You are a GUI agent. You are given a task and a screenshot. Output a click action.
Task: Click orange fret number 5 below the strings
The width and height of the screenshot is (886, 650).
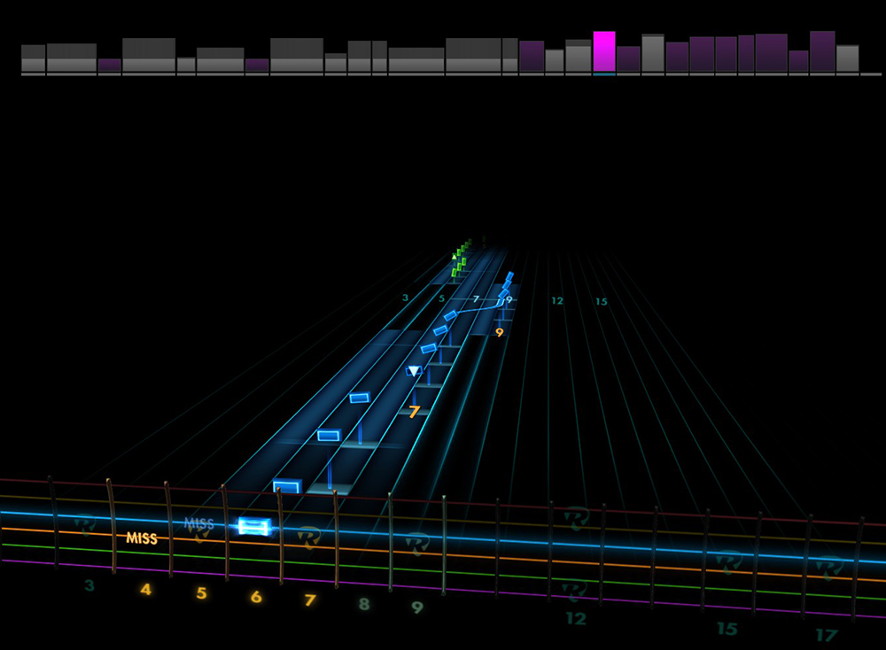pos(201,593)
